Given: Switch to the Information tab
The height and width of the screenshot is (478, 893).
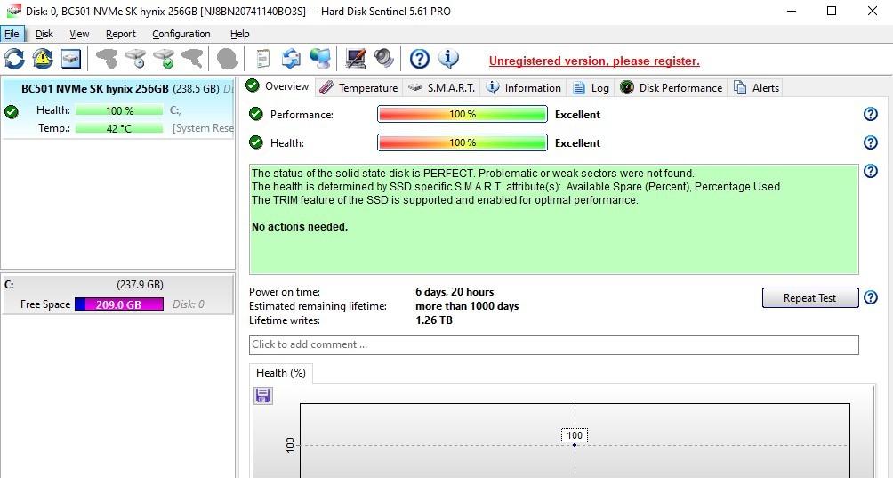Looking at the screenshot, I should 524,88.
